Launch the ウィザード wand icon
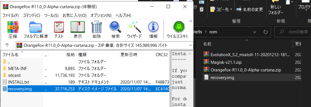 click(134, 29)
